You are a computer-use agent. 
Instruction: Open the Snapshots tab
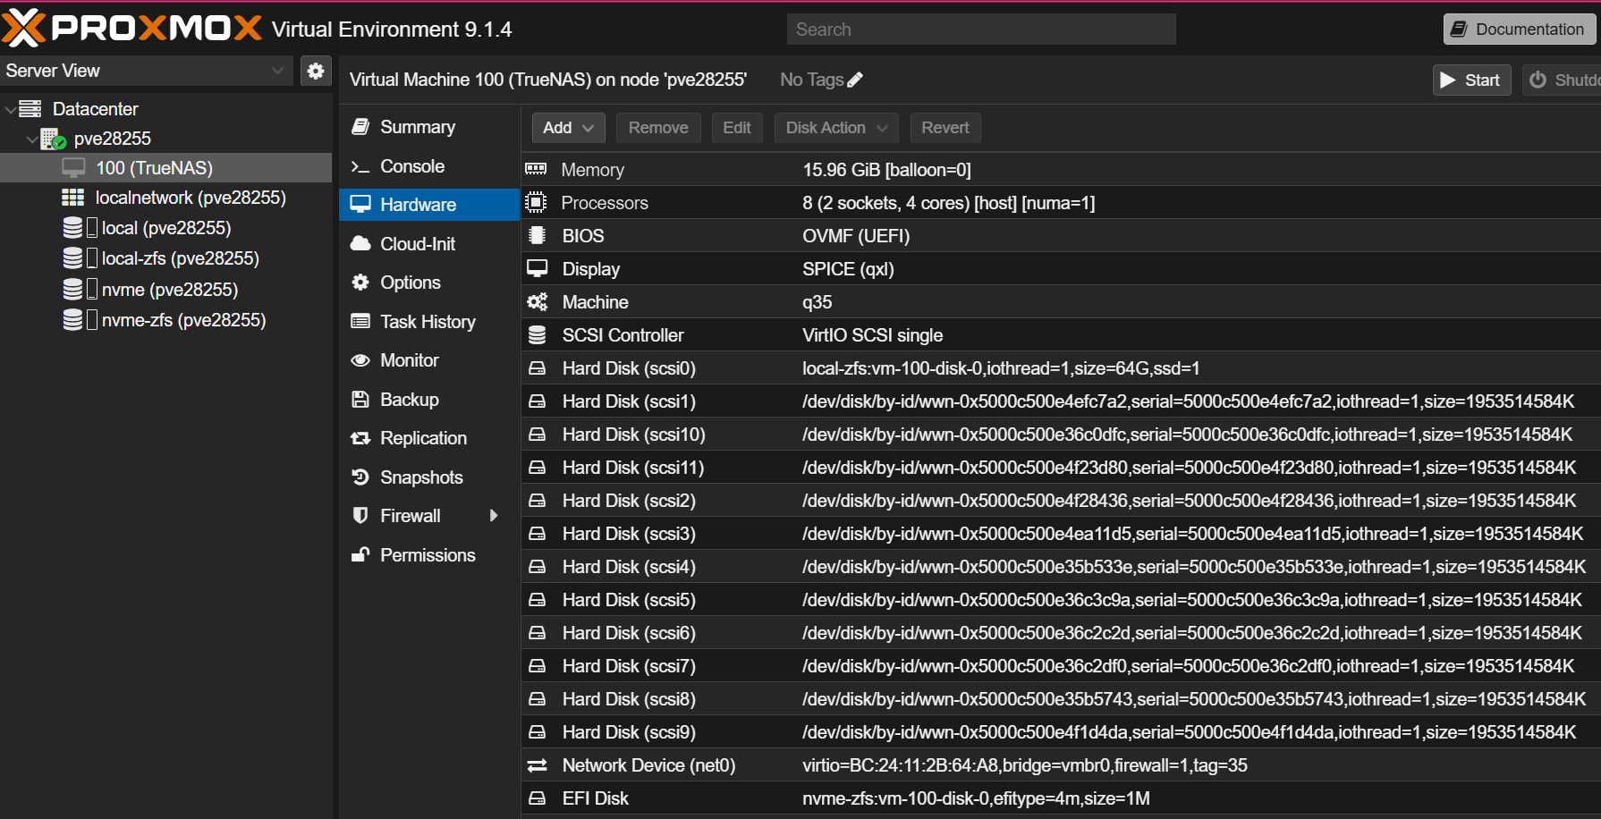[421, 477]
